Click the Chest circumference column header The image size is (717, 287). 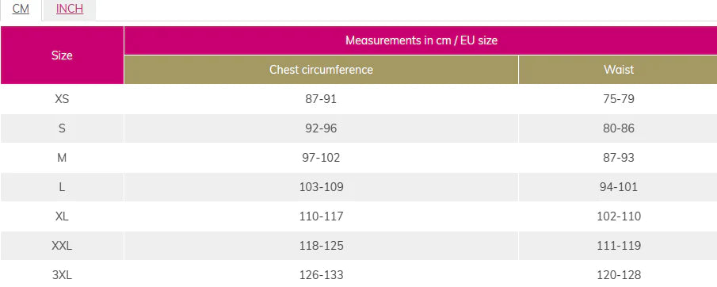point(321,70)
